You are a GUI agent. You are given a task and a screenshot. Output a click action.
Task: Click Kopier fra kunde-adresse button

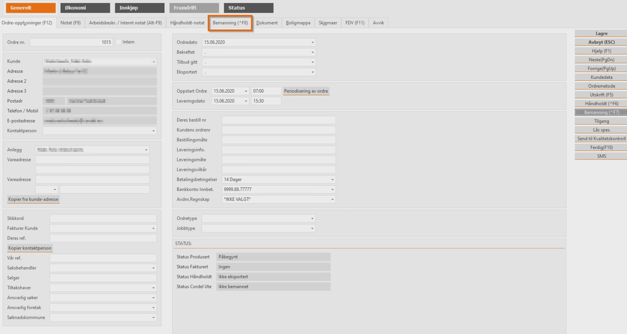pos(33,199)
